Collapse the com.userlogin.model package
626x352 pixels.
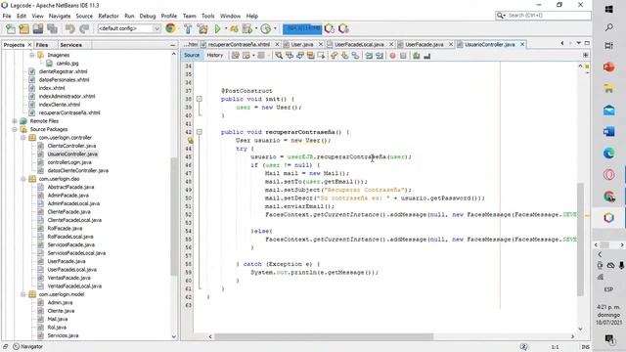coord(23,294)
